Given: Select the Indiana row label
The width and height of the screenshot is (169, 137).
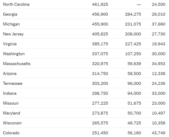Looking at the screenshot, I should point(10,93).
